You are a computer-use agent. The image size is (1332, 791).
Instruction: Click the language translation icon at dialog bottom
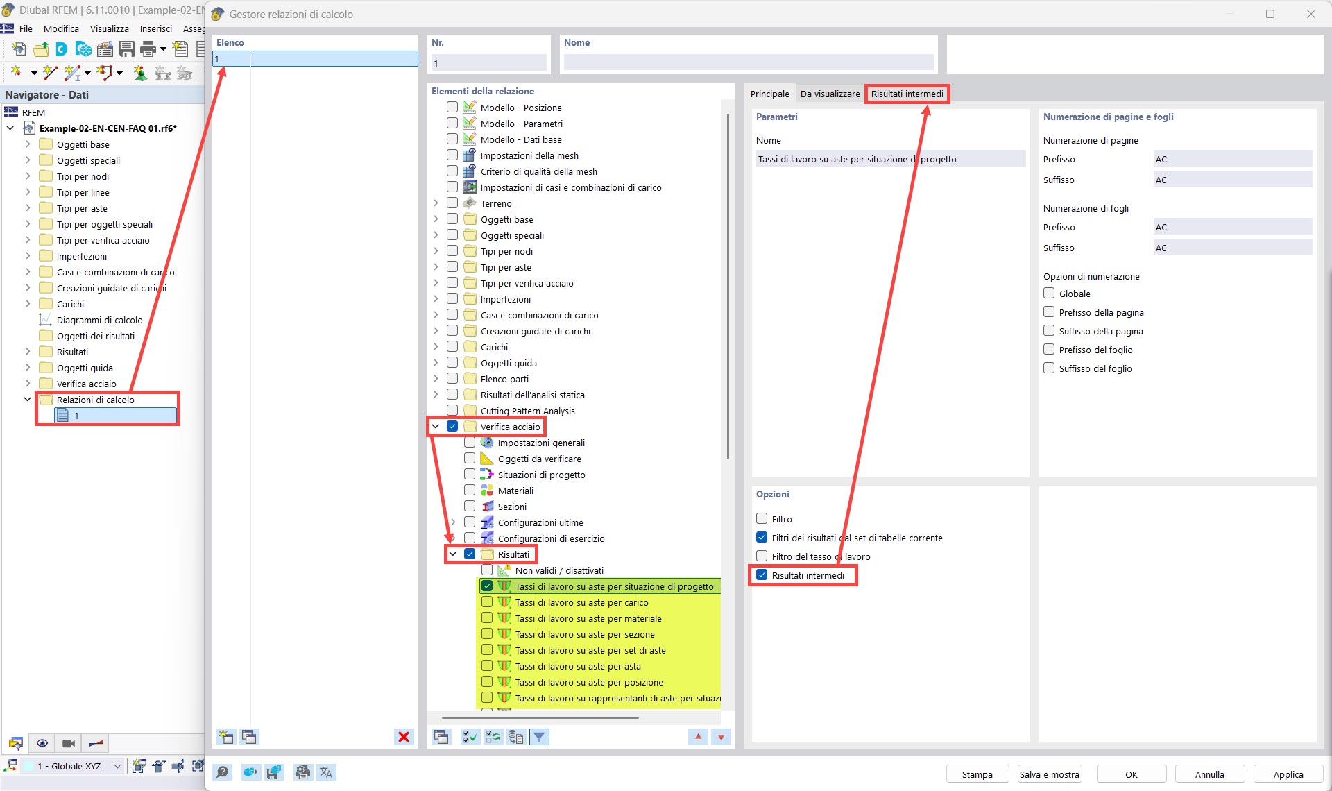[325, 772]
